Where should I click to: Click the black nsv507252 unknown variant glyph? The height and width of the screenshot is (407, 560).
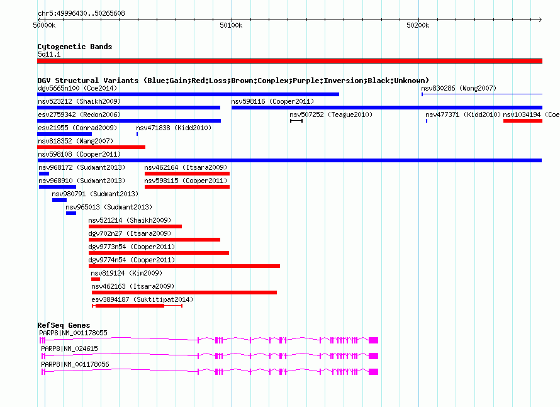point(296,121)
